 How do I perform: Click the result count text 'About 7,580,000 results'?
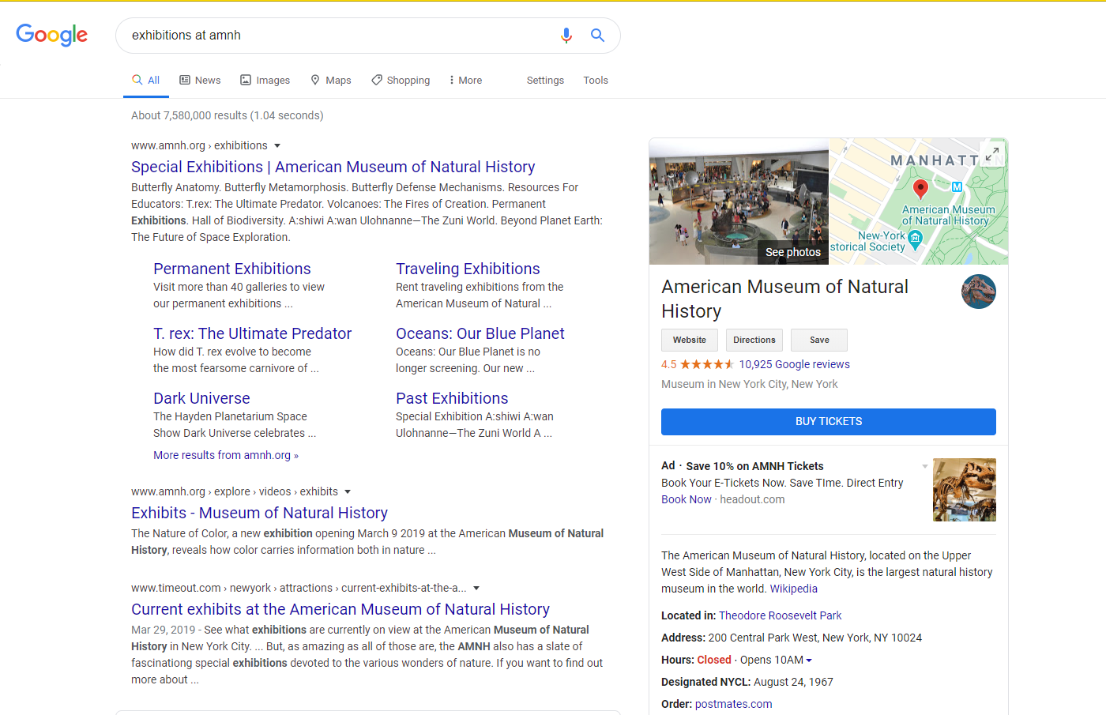point(189,115)
